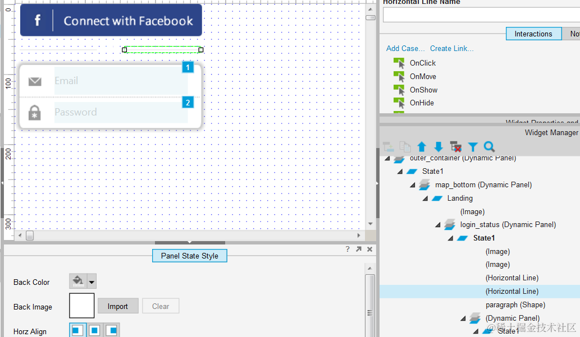Click the canvas vertical scrollbar down arrow
The width and height of the screenshot is (580, 337).
tap(370, 224)
